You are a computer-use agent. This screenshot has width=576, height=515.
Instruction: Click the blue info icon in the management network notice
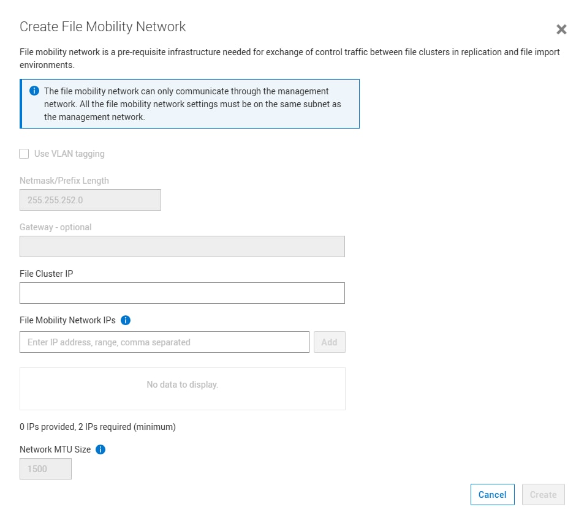point(34,91)
